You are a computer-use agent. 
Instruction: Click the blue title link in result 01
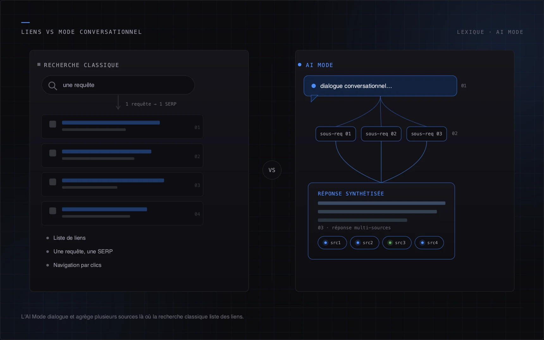[x=111, y=123]
